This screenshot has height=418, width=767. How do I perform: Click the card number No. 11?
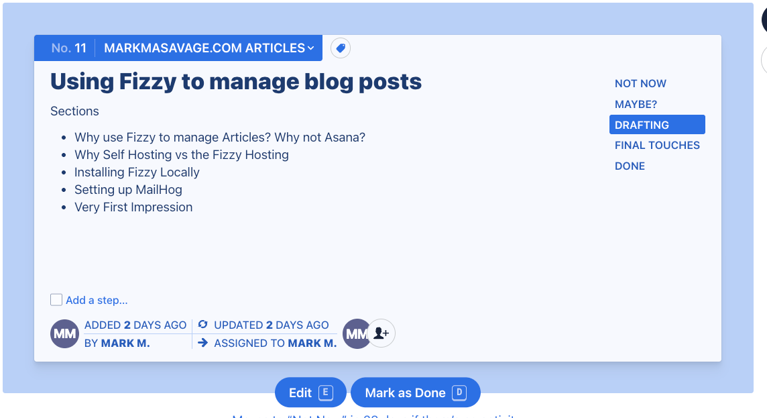69,48
